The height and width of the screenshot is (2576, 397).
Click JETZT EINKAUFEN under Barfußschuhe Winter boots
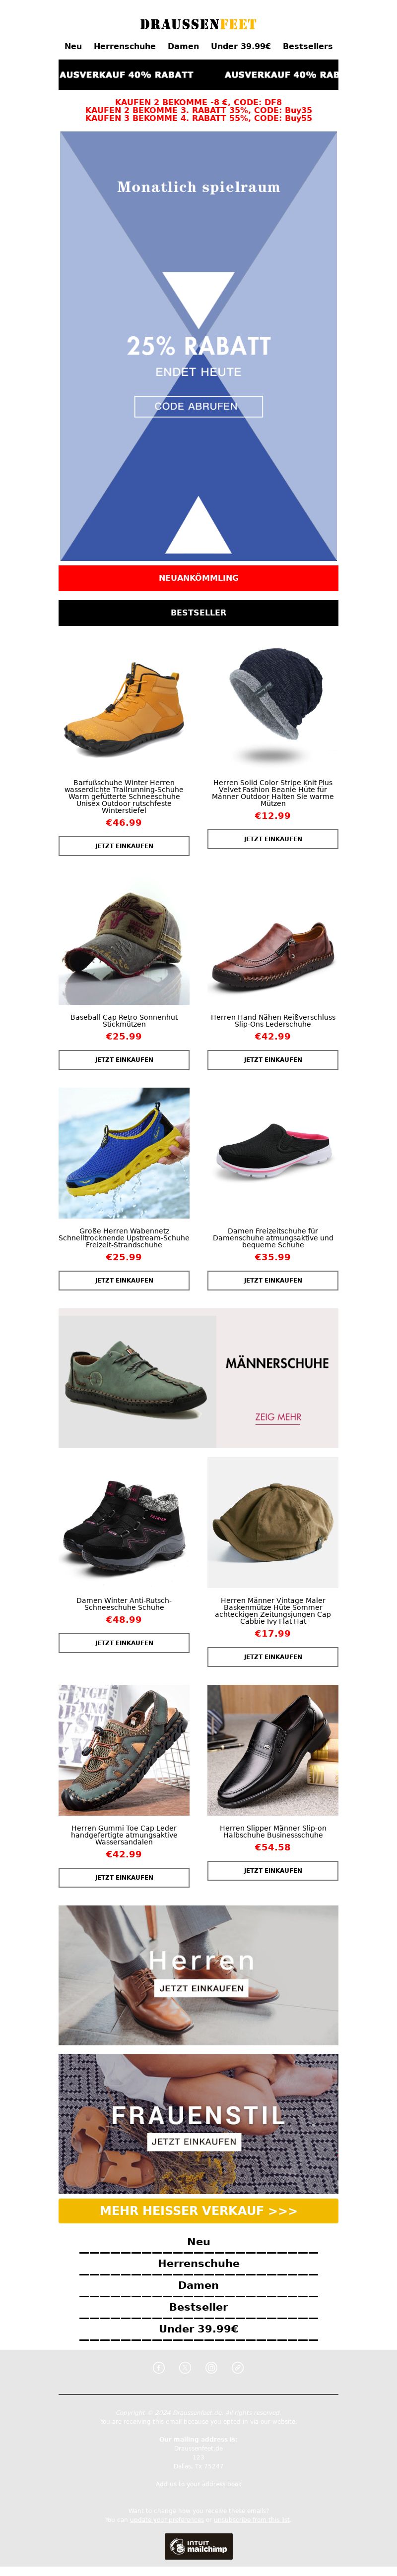tap(124, 846)
